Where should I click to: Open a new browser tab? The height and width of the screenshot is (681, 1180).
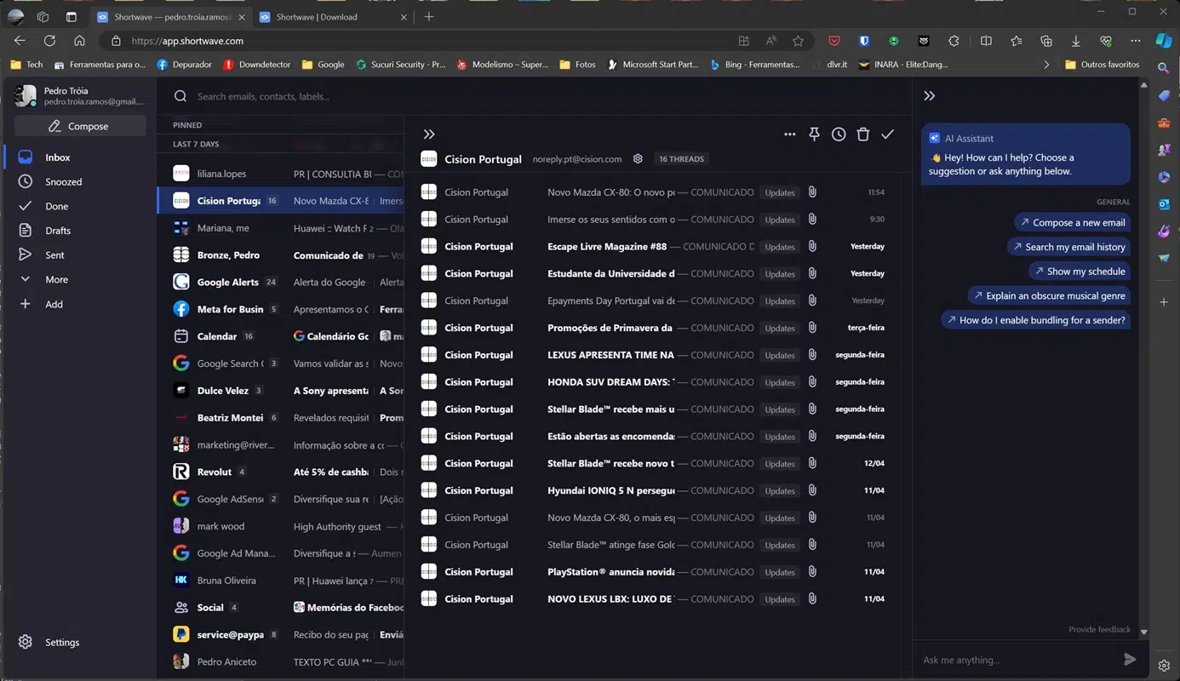pos(429,17)
